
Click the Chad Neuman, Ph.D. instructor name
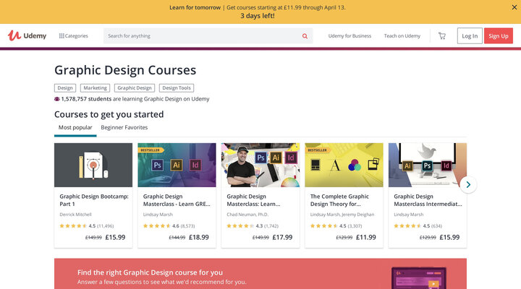click(247, 215)
